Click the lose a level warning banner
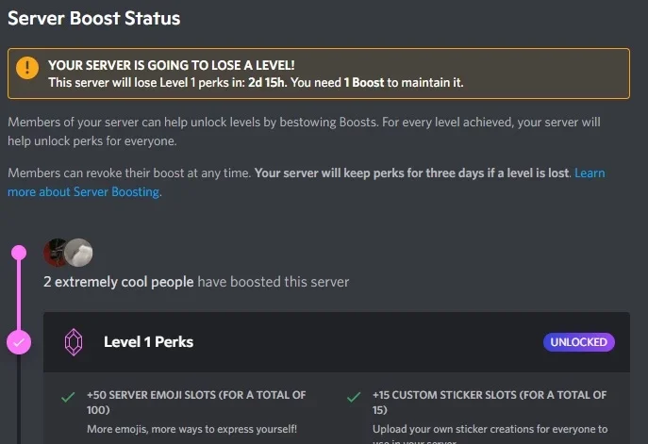Viewport: 648px width, 444px height. click(x=319, y=74)
